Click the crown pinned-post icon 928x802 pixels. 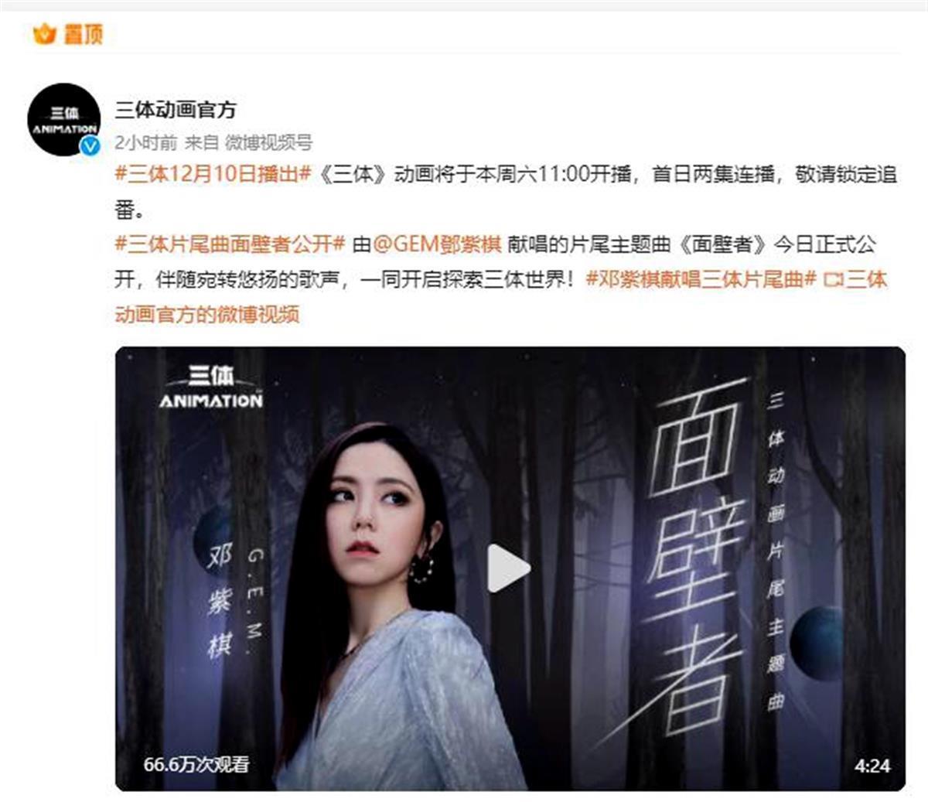click(x=44, y=33)
